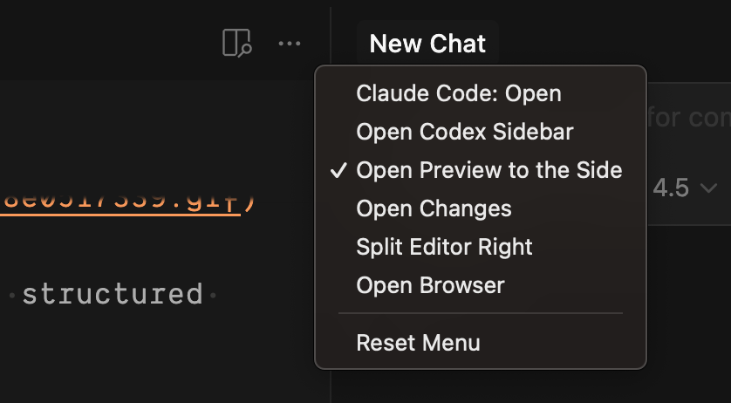The width and height of the screenshot is (731, 403).
Task: Follow the orange .gif link in the editor
Action: (120, 203)
